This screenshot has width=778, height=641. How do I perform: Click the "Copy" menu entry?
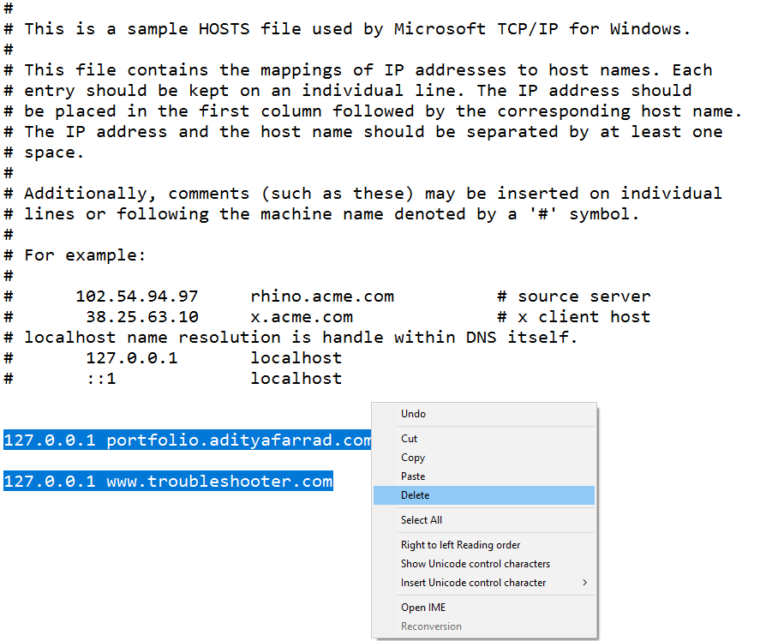click(412, 458)
